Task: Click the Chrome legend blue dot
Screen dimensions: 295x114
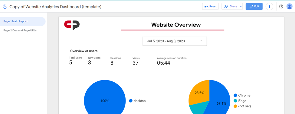Action: [x=235, y=95]
